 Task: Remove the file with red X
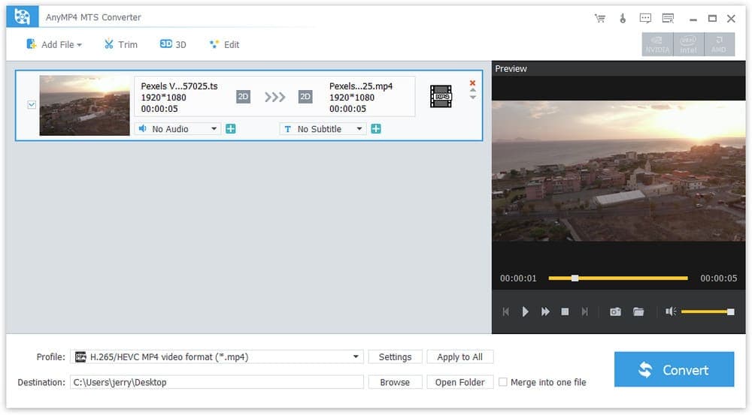coord(472,83)
